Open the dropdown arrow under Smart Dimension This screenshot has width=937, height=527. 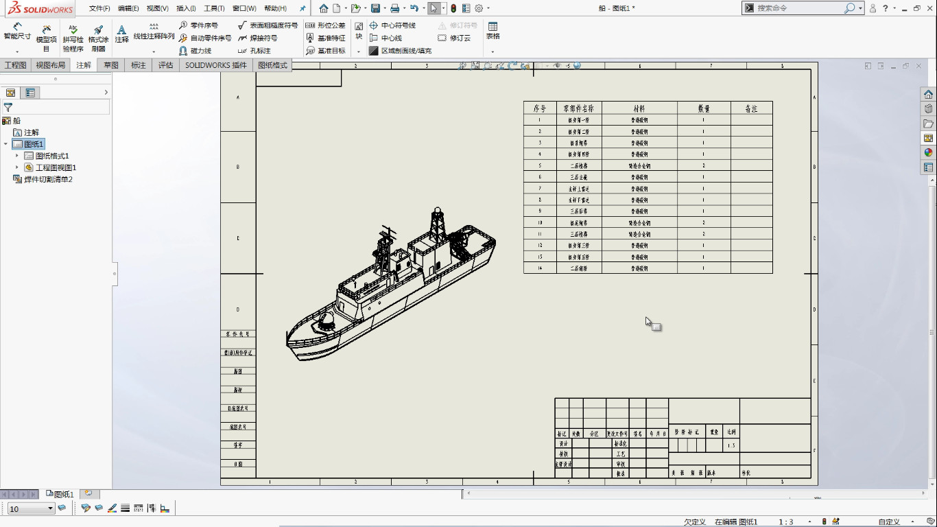click(17, 51)
